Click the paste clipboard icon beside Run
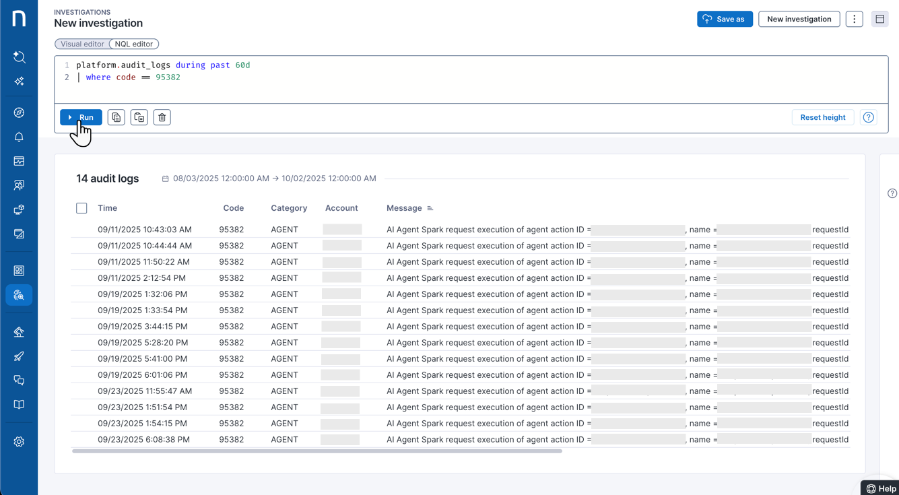This screenshot has height=495, width=899. point(139,117)
